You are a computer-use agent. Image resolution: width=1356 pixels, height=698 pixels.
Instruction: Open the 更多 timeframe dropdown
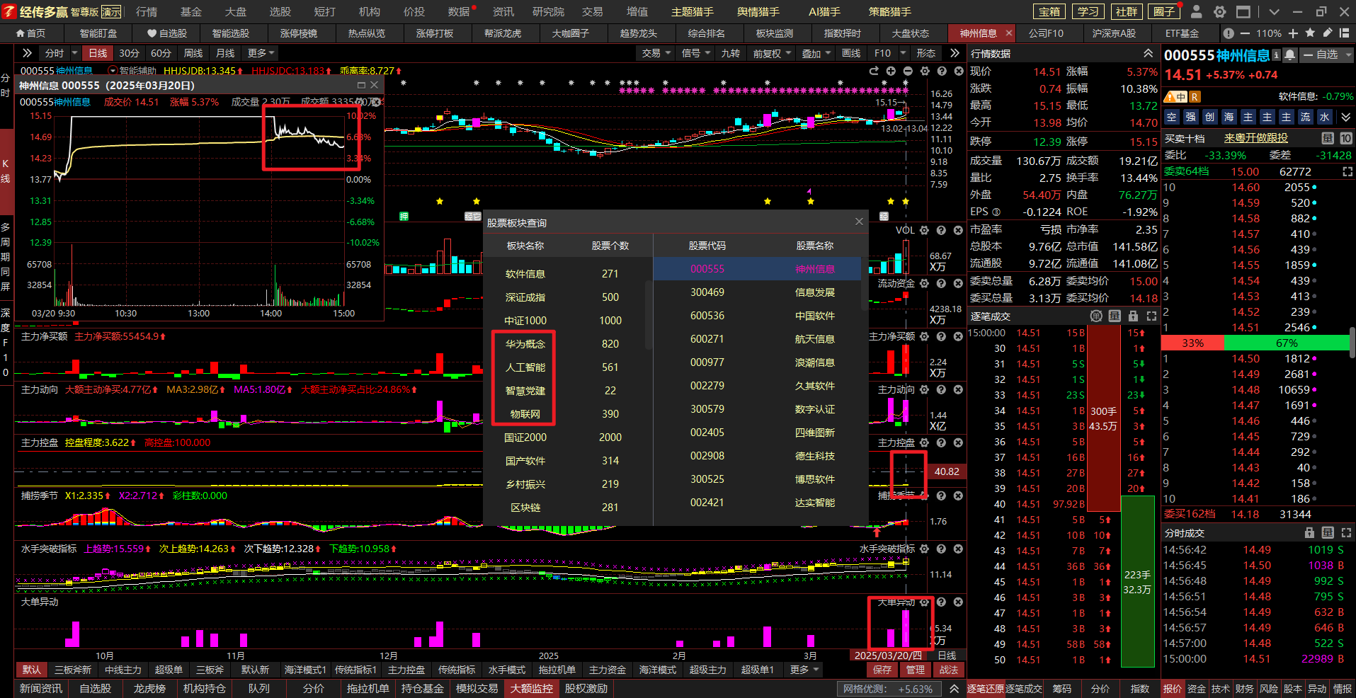(x=261, y=53)
